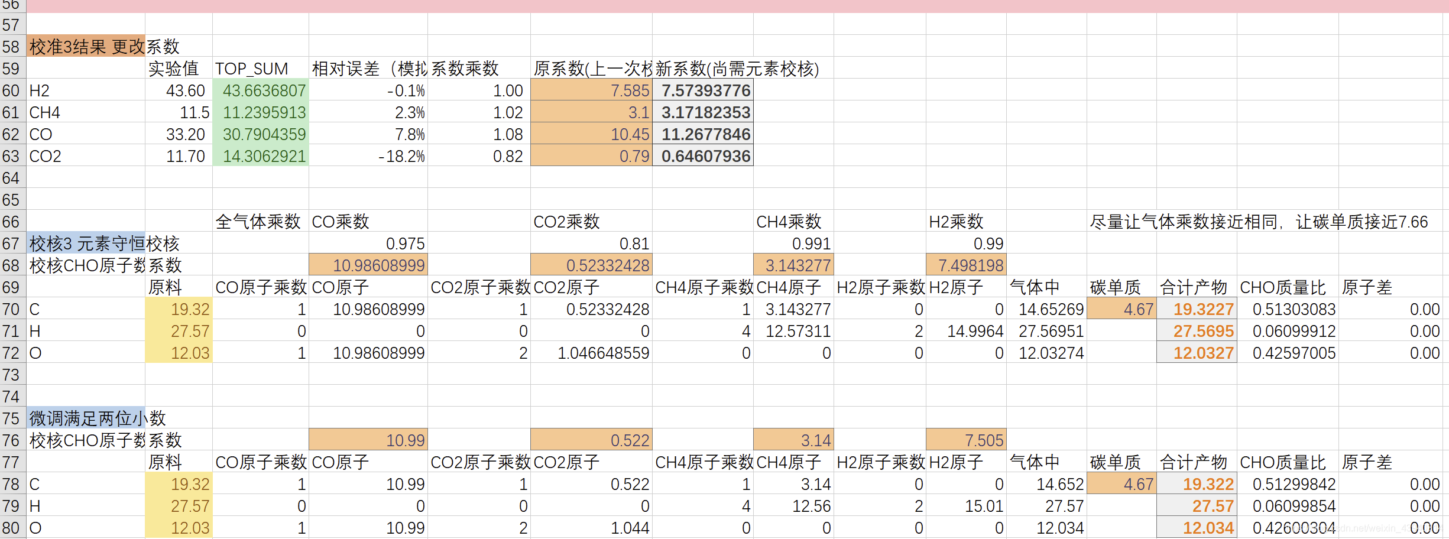Select green cell 43.6636807
The width and height of the screenshot is (1449, 539).
(x=261, y=90)
